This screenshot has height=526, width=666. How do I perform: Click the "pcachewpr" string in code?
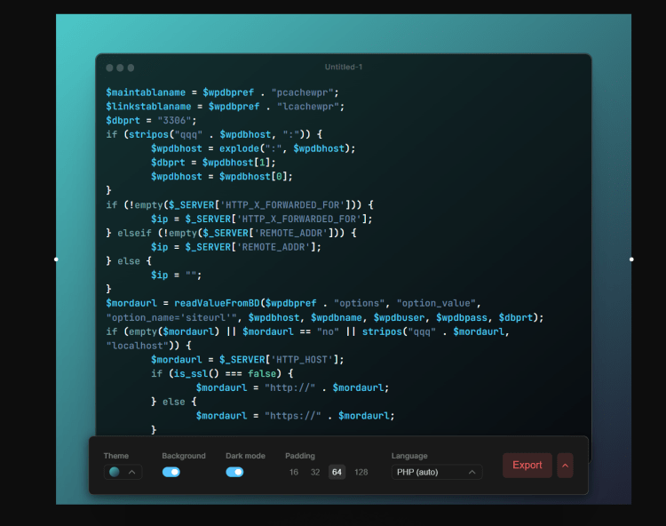[x=302, y=92]
